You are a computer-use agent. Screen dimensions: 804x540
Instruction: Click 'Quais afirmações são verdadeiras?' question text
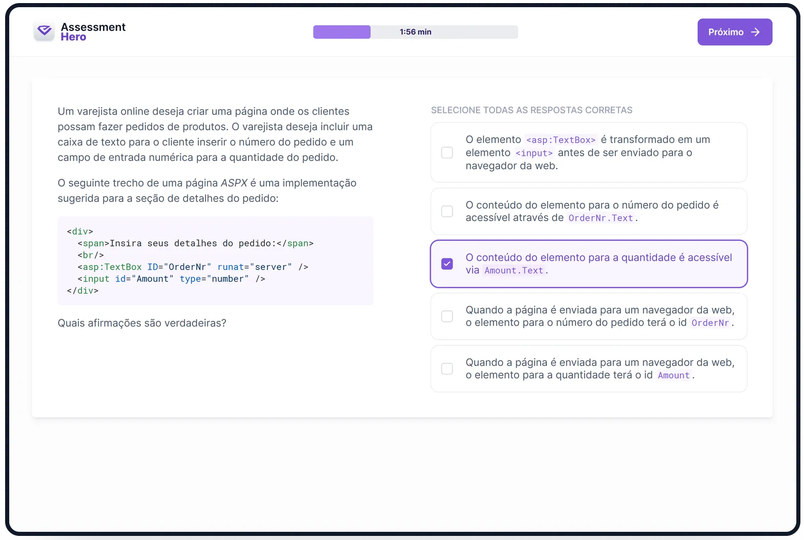pos(142,323)
